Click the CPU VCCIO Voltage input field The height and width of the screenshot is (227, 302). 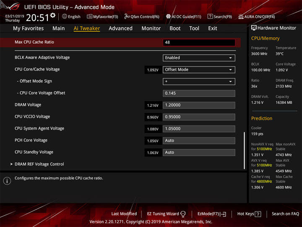199,117
